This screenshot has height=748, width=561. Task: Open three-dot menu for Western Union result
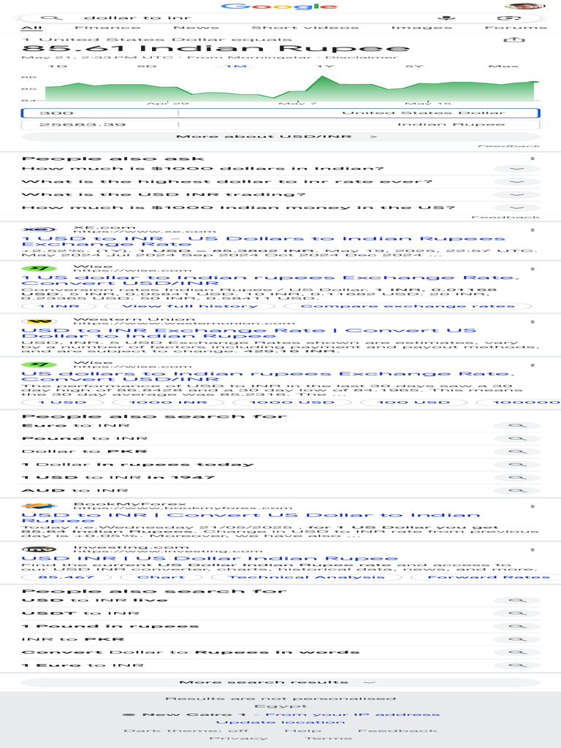(533, 321)
